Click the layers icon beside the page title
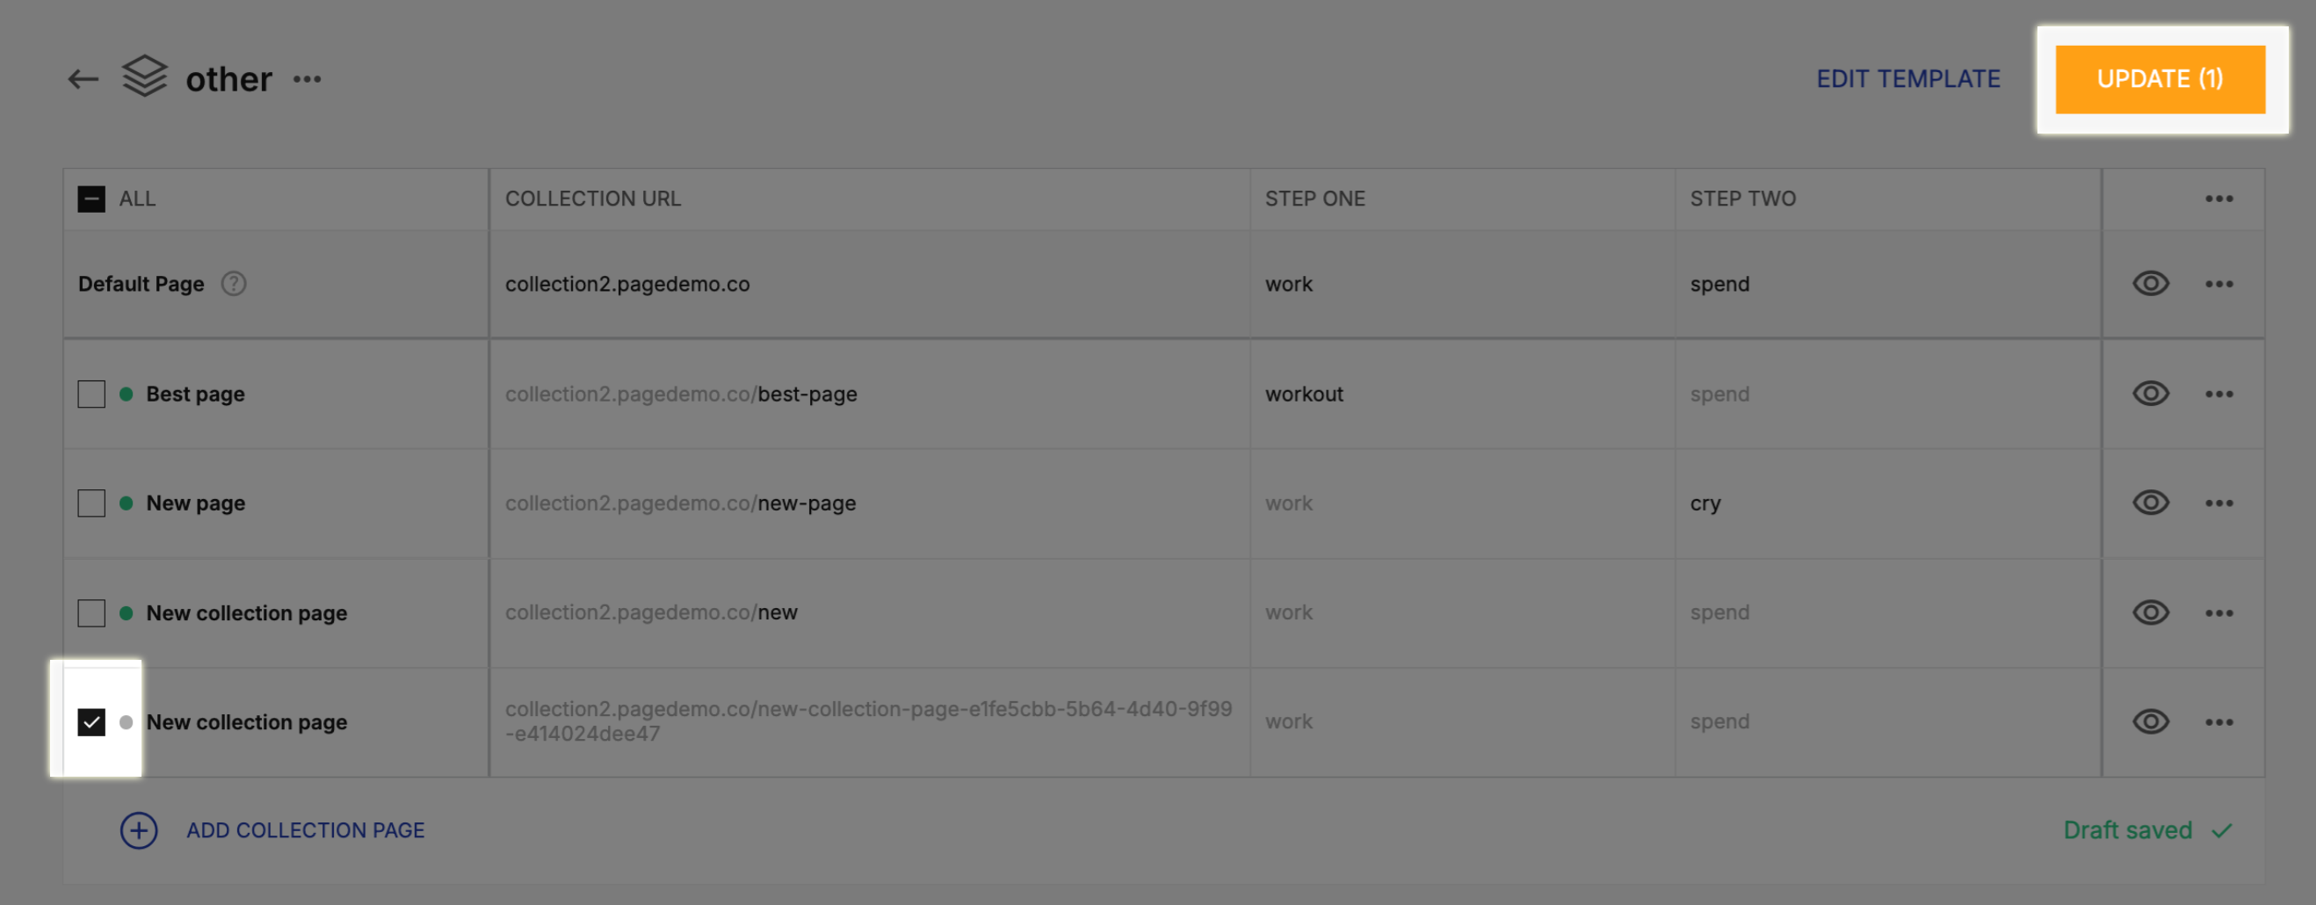The width and height of the screenshot is (2316, 905). [x=144, y=78]
